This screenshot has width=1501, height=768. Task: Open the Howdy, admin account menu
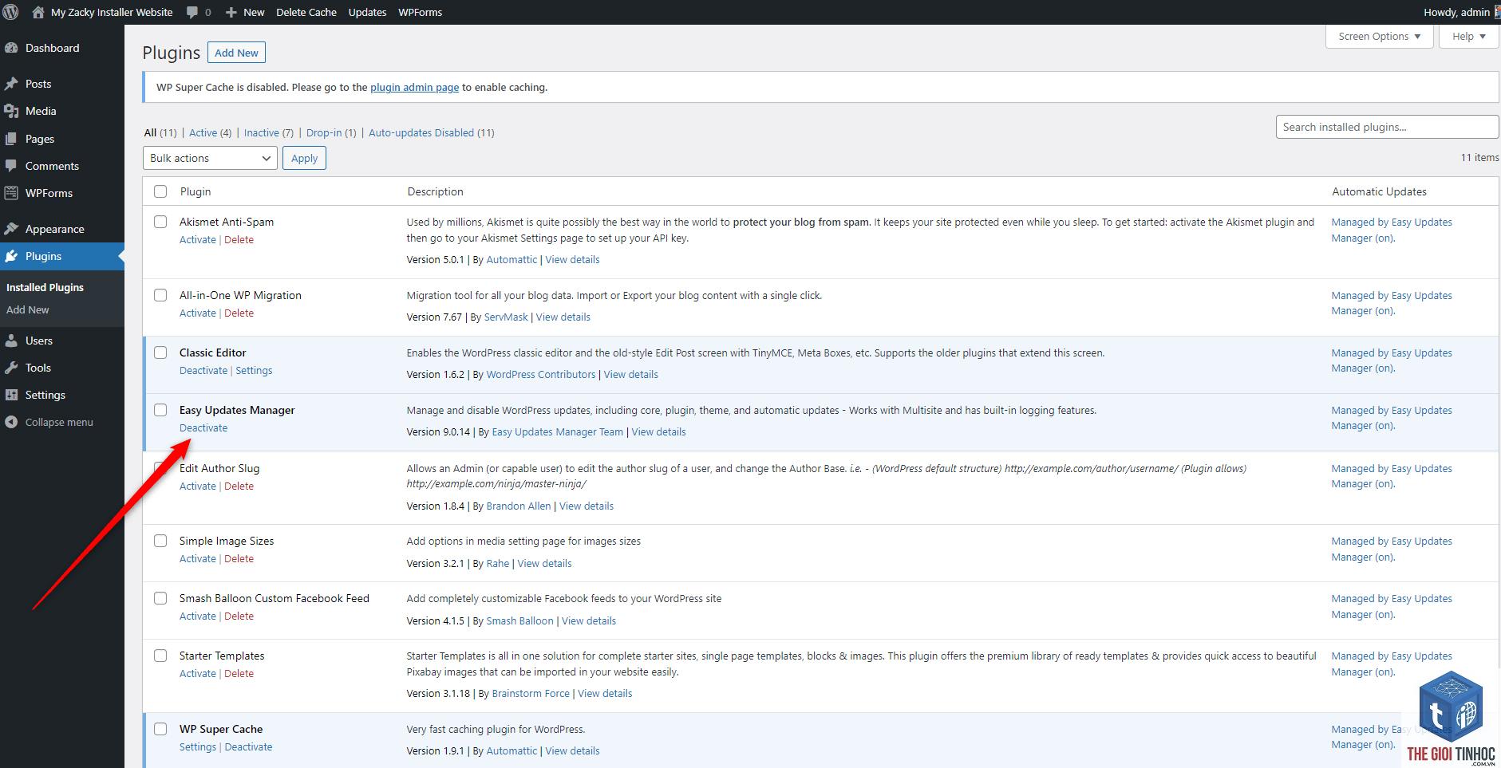1460,12
